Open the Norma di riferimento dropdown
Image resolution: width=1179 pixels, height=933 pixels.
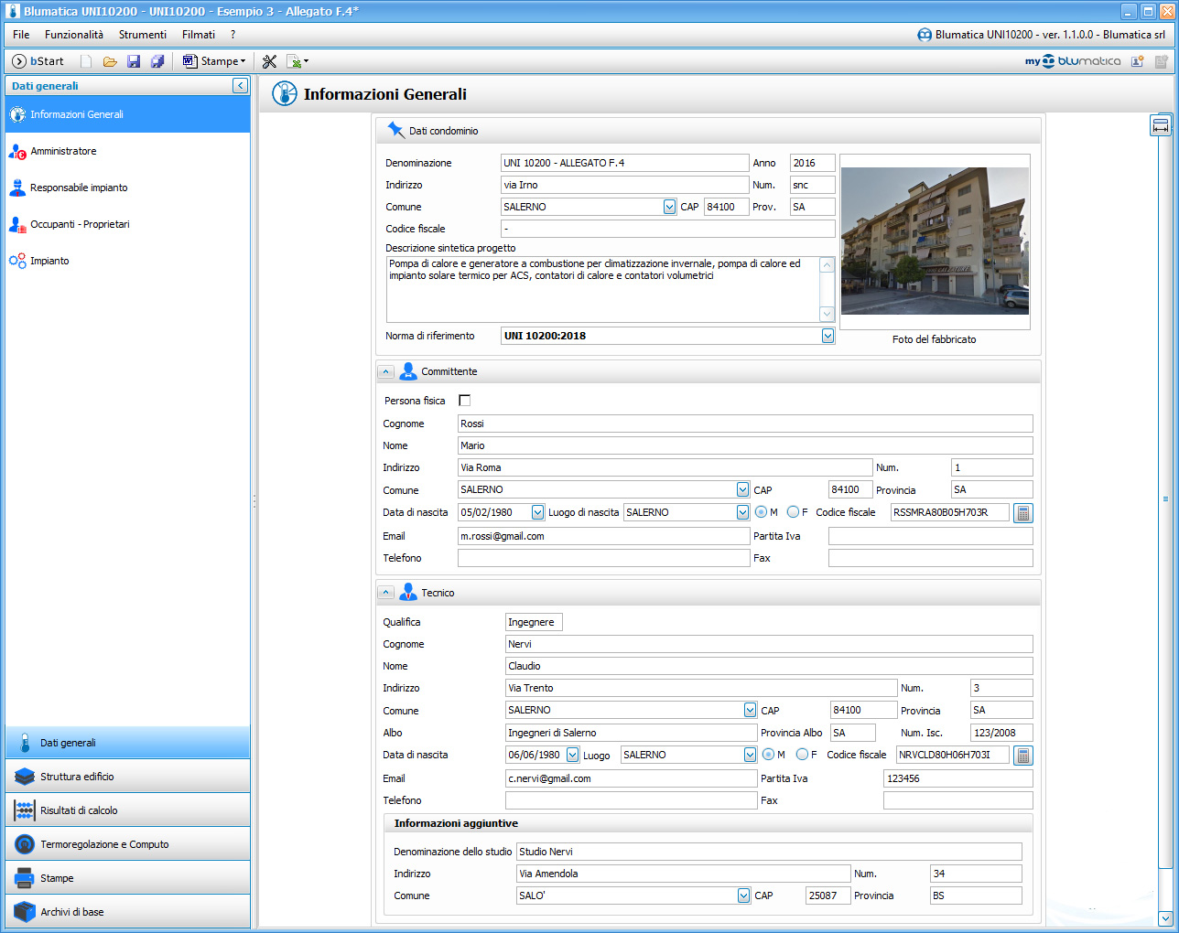pyautogui.click(x=827, y=336)
